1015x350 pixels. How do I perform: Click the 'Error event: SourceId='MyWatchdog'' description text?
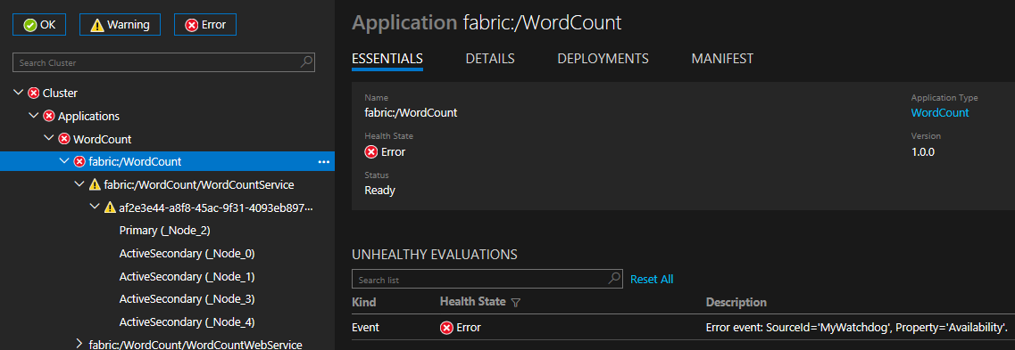tap(857, 328)
